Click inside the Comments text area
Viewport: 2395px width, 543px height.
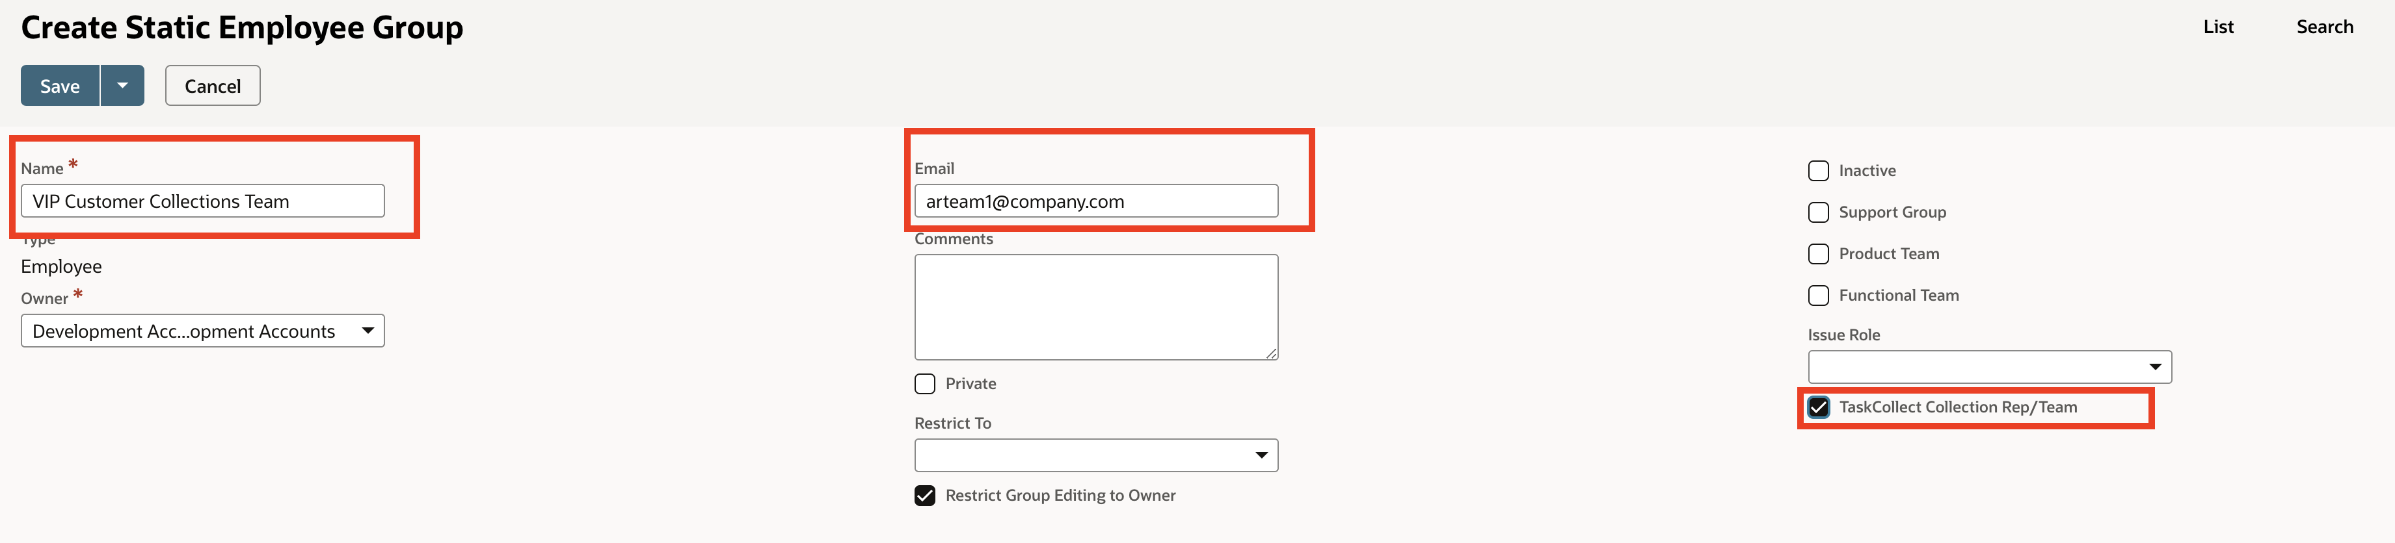point(1095,307)
